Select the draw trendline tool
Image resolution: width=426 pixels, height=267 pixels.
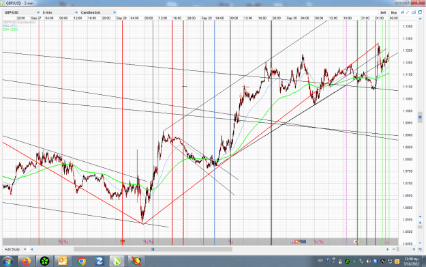408,12
